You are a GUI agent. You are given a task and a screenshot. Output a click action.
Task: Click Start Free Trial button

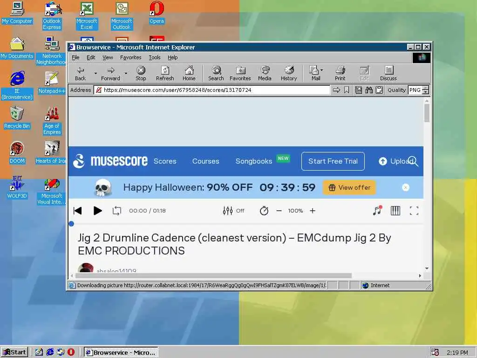[x=333, y=161]
